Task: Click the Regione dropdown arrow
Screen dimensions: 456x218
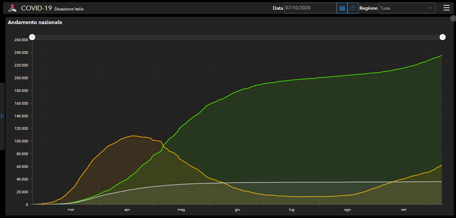Action: [430, 8]
